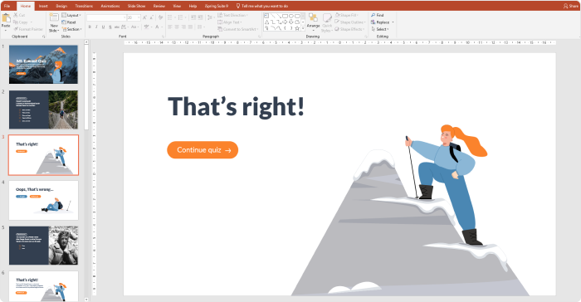Open Shape Outline color options
This screenshot has width=581, height=302.
(x=349, y=22)
